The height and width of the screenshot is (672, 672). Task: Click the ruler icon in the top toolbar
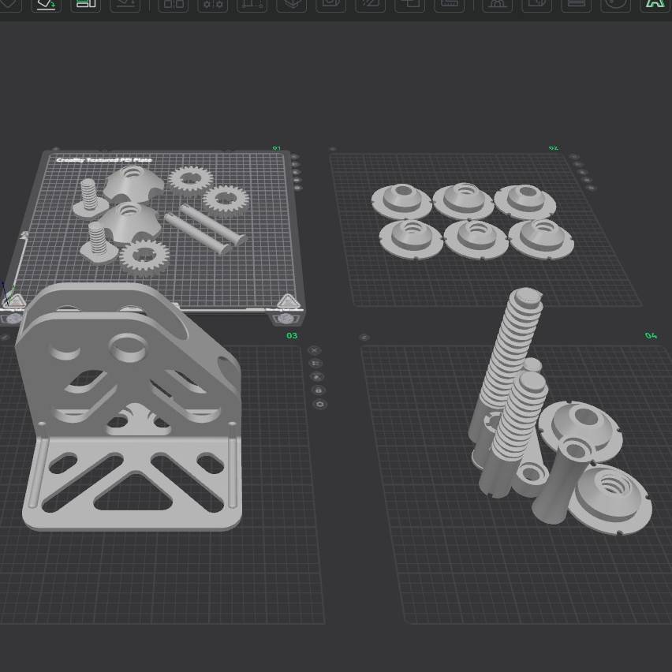pyautogui.click(x=450, y=4)
